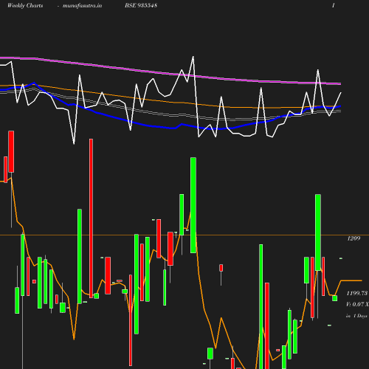Click the 'in 1 Days' label
Image resolution: width=369 pixels, height=369 pixels.
coord(356,316)
